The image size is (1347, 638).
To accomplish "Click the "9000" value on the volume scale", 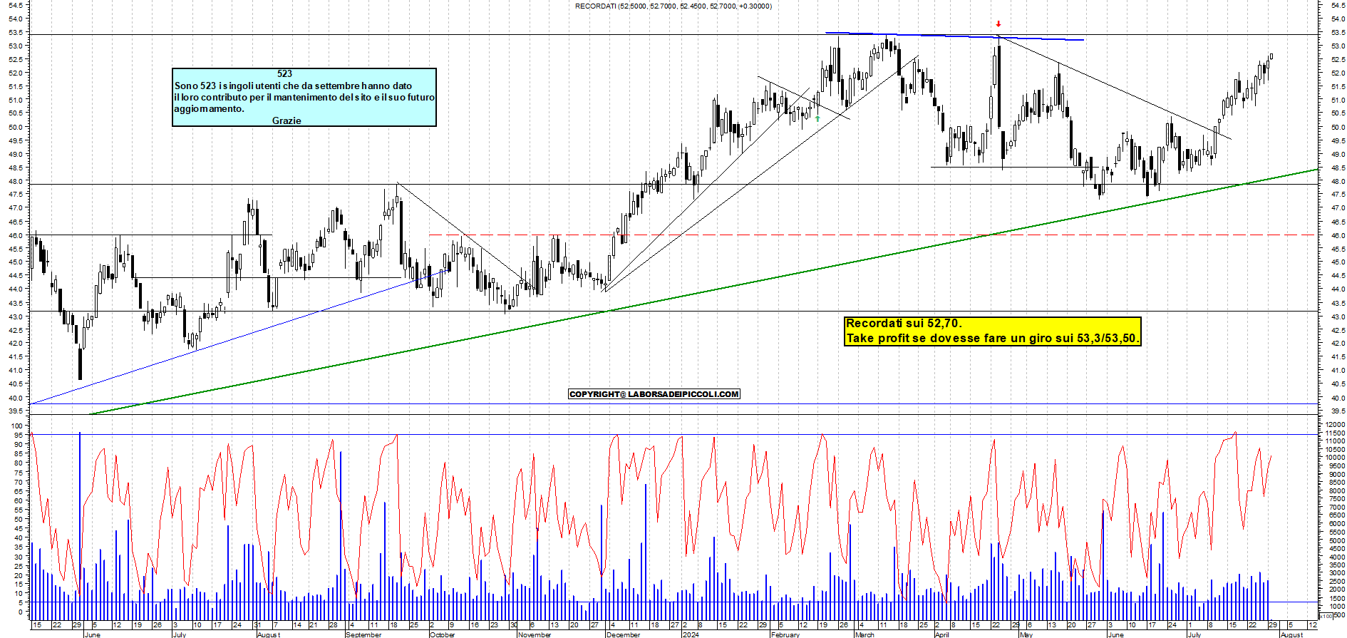I will click(x=1336, y=474).
